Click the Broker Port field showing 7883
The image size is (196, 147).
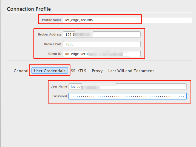point(102,44)
